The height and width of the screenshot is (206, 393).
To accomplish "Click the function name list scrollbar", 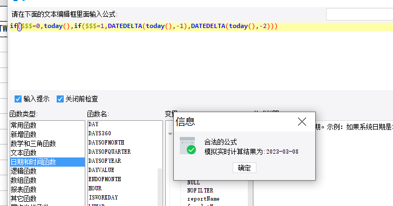I will click(160, 187).
